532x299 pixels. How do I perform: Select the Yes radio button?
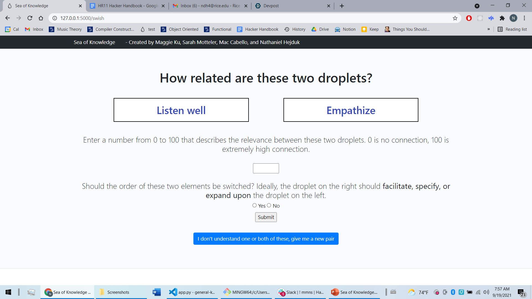(254, 205)
